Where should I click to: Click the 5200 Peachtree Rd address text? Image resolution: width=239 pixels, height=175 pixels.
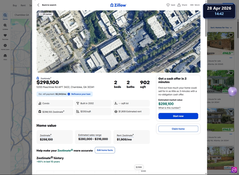65,87
